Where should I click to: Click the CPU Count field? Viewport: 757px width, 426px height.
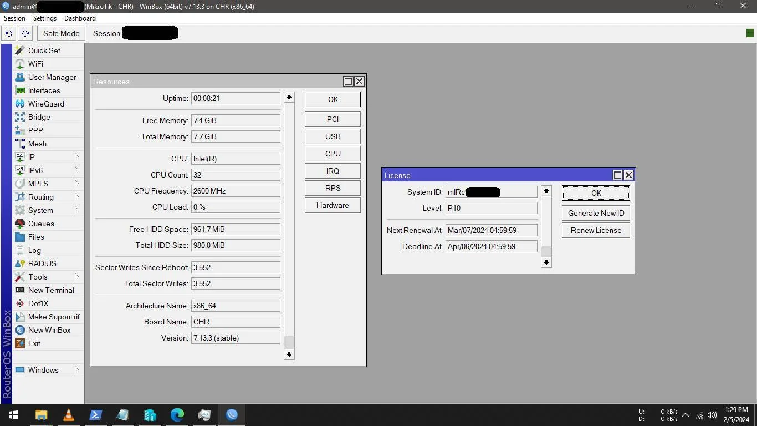(x=236, y=175)
